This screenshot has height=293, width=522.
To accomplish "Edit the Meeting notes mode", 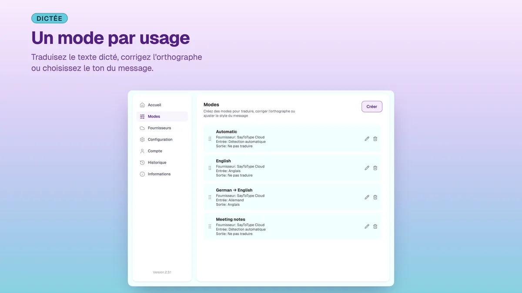I will tap(367, 227).
